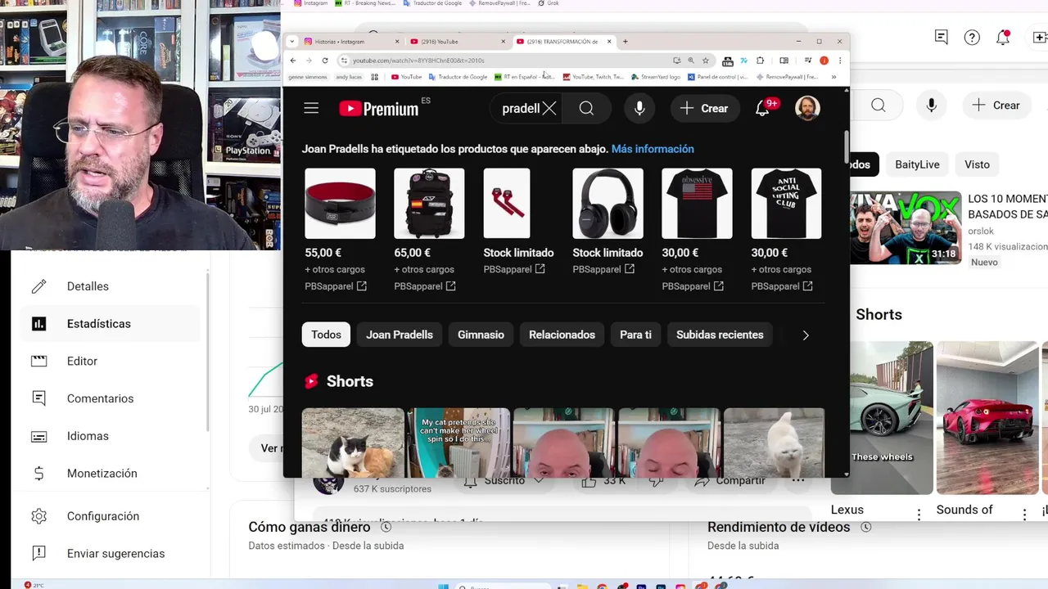Open the 'Más información' link
This screenshot has height=589, width=1048.
click(653, 149)
